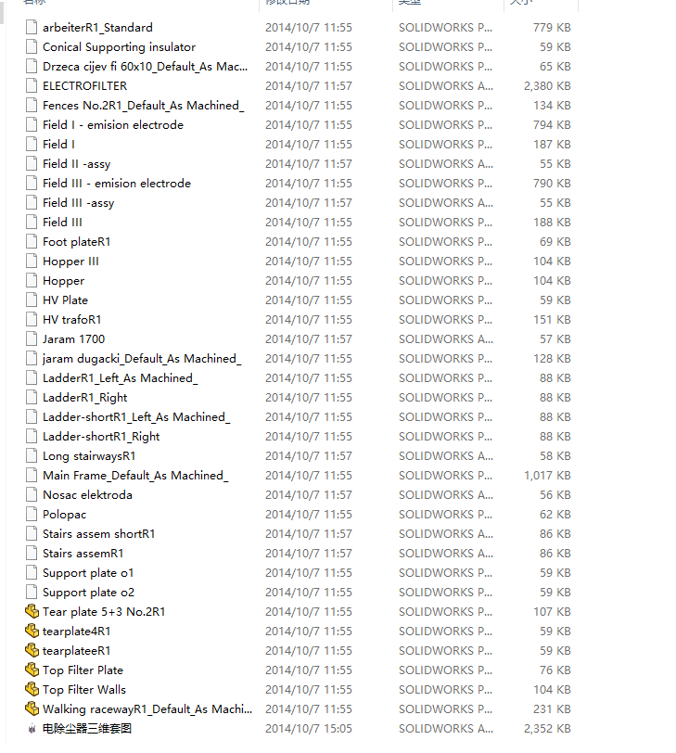Click the 2014/10/7 15:05 modified date
Screen dimensions: 676x753
coord(309,729)
